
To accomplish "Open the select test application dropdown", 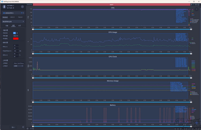I will point(13,21).
